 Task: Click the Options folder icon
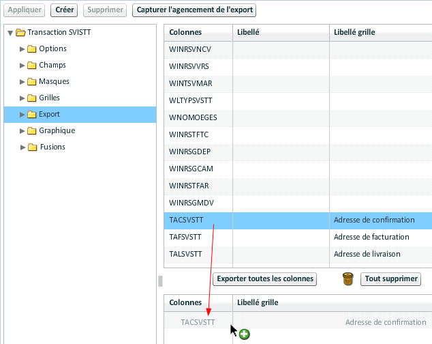point(31,49)
